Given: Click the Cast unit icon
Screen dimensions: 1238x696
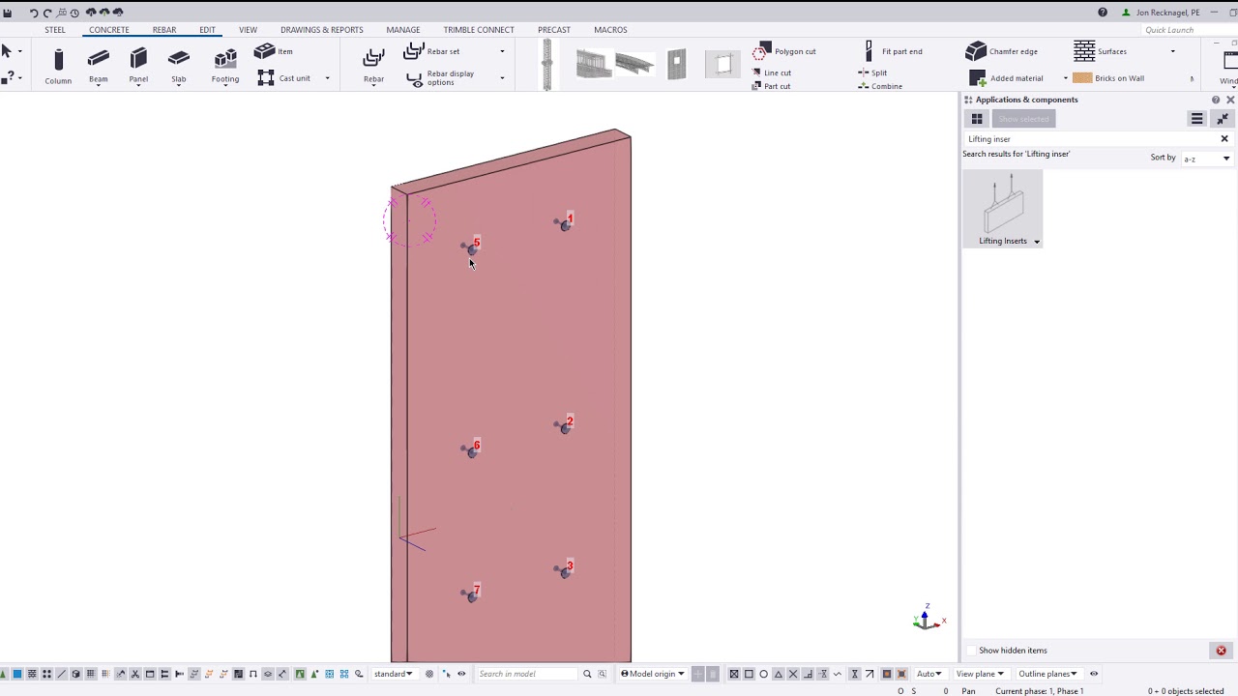Looking at the screenshot, I should pyautogui.click(x=266, y=78).
